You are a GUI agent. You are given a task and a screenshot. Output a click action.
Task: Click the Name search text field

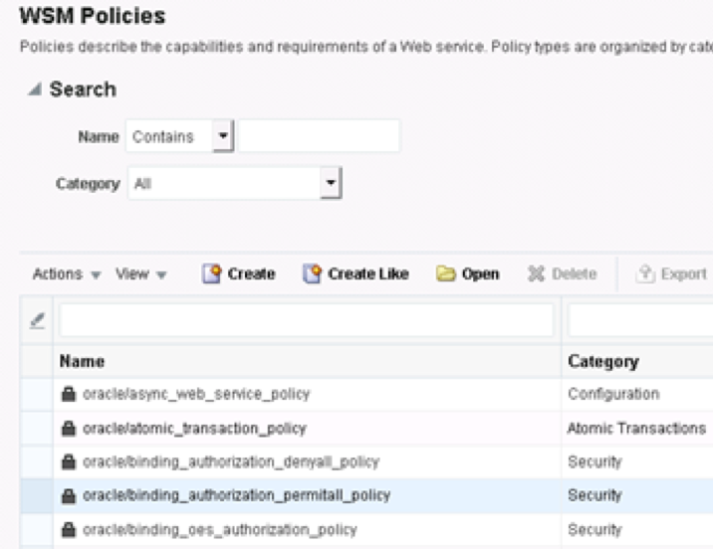319,136
